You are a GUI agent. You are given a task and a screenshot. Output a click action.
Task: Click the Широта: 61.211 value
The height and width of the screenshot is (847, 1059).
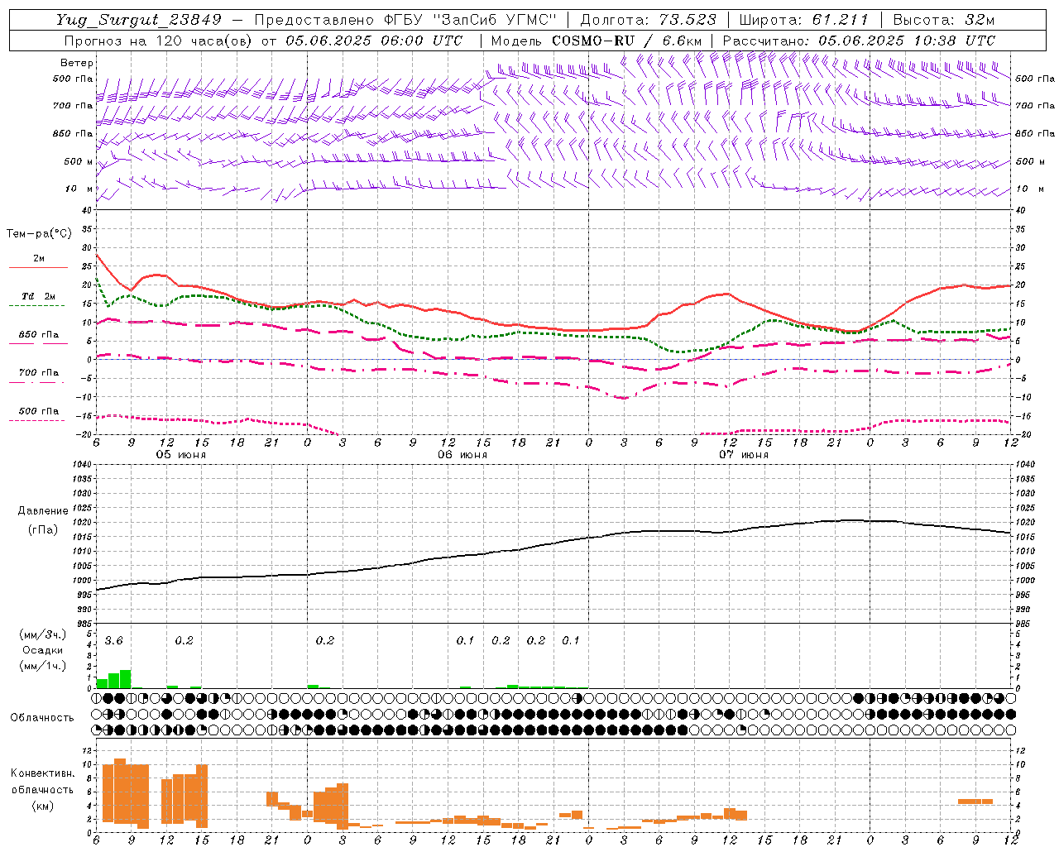tap(803, 20)
